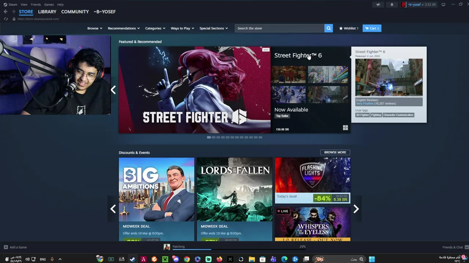Open the notifications bell icon
This screenshot has width=469, height=263.
[x=392, y=4]
